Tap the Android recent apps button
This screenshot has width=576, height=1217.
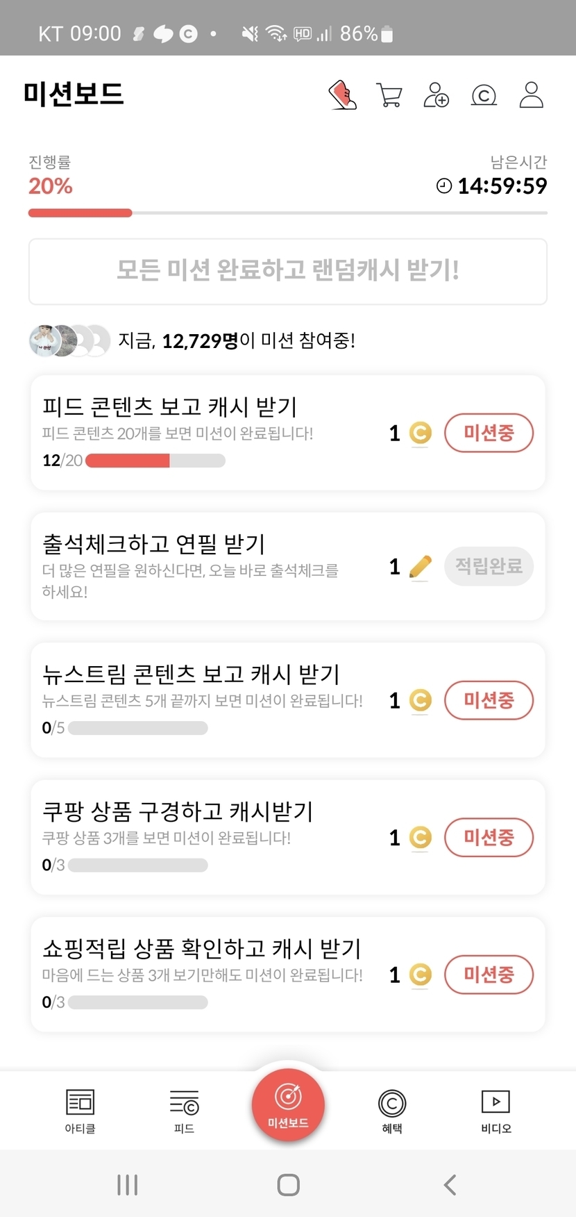pos(128,1184)
